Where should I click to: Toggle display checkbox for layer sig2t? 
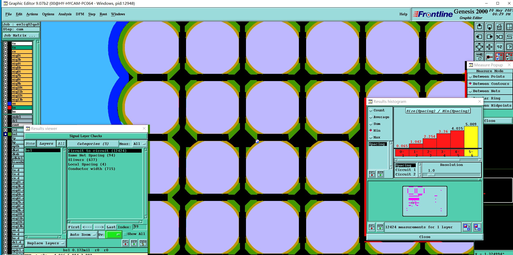pos(6,56)
